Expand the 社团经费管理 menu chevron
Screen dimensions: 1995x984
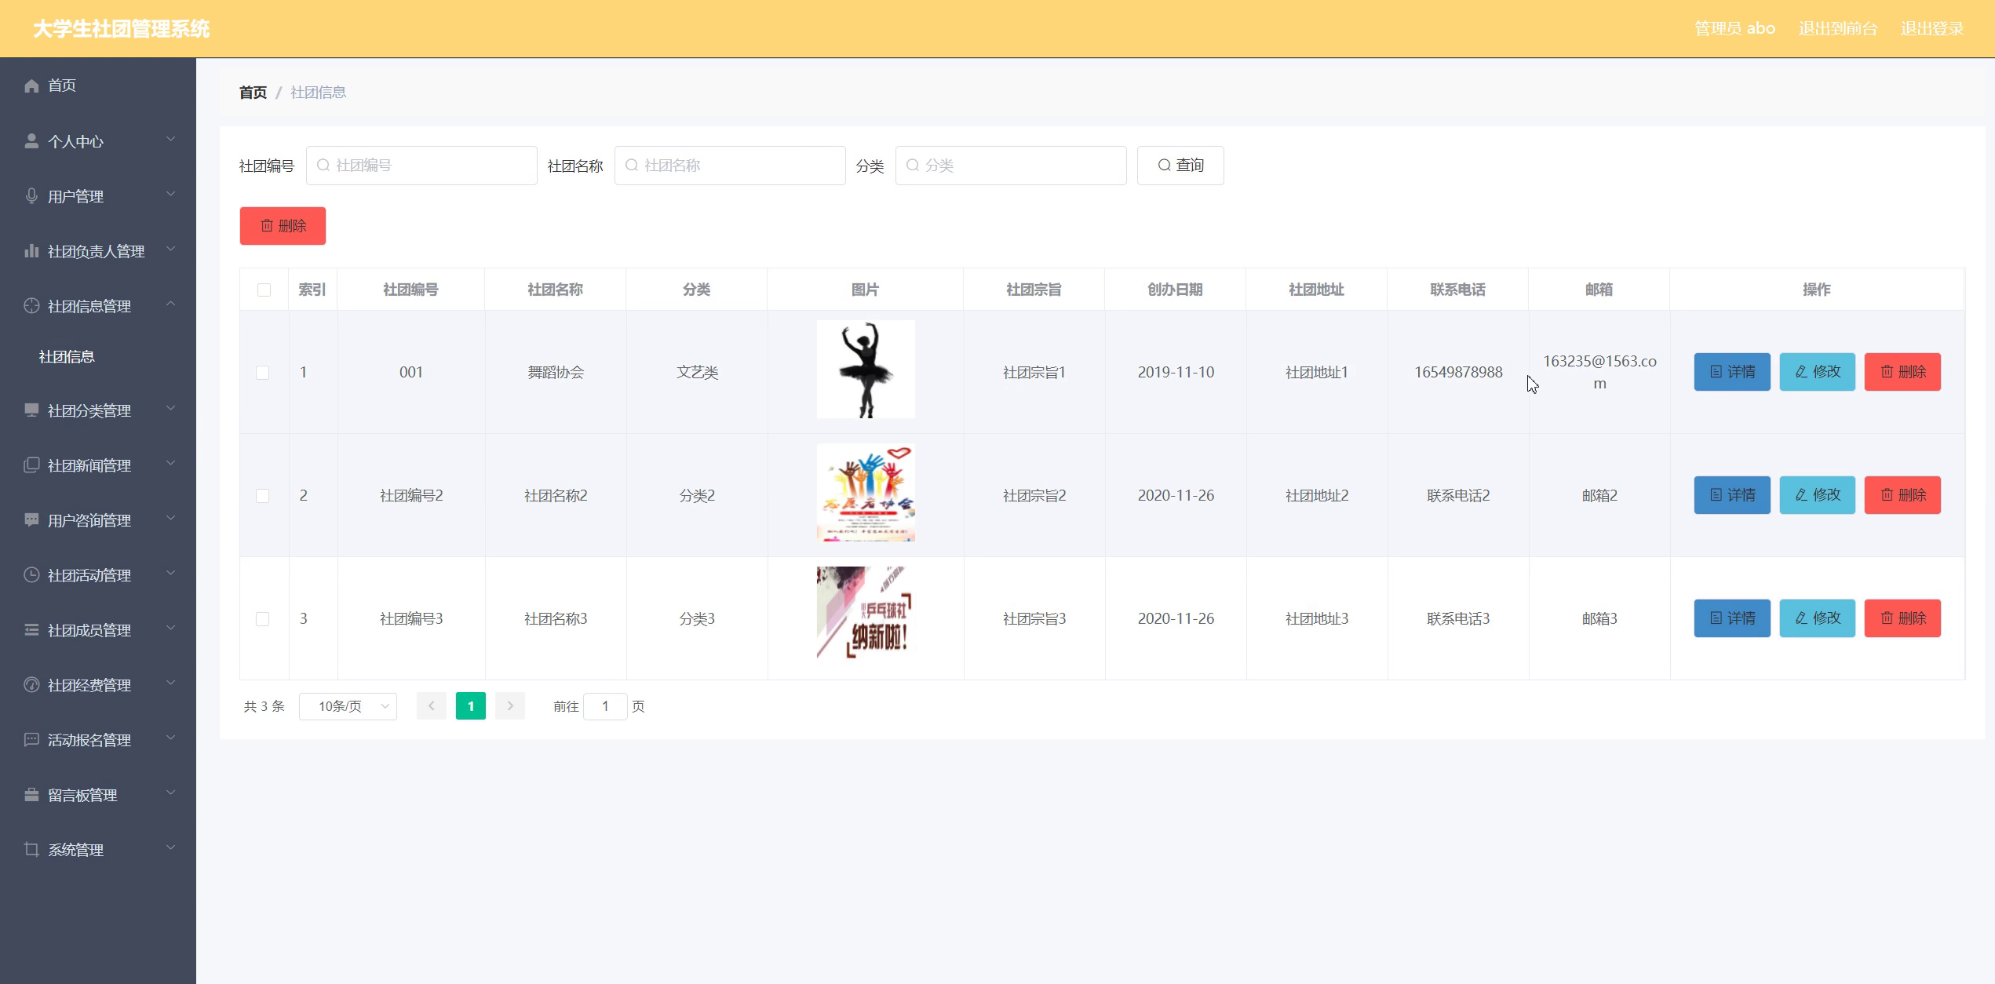[170, 683]
